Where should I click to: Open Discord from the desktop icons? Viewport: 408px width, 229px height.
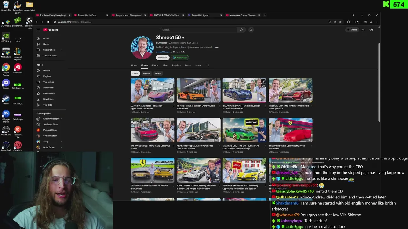coord(6,84)
